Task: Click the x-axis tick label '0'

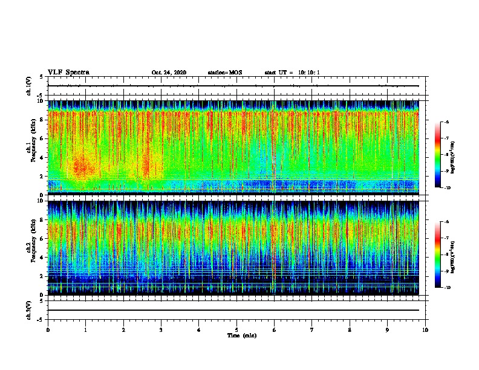Action: (x=48, y=330)
